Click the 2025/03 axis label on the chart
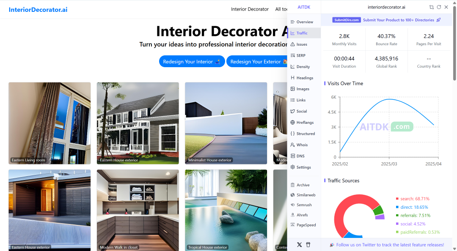Image resolution: width=457 pixels, height=251 pixels. (x=389, y=164)
